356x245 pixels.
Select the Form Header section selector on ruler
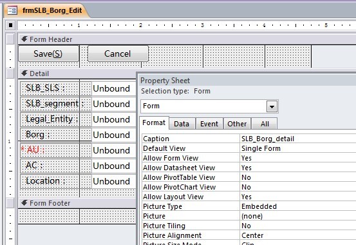tap(10, 39)
